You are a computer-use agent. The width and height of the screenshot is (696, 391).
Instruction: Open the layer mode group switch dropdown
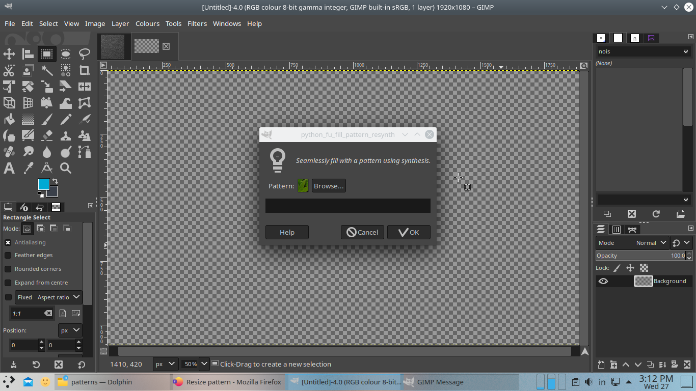click(x=681, y=243)
